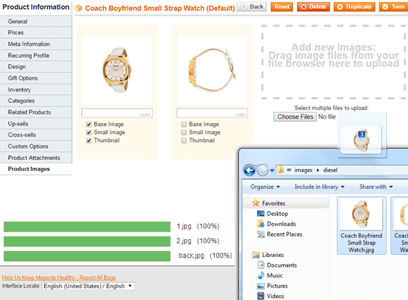Click the orange Reset button

[282, 7]
